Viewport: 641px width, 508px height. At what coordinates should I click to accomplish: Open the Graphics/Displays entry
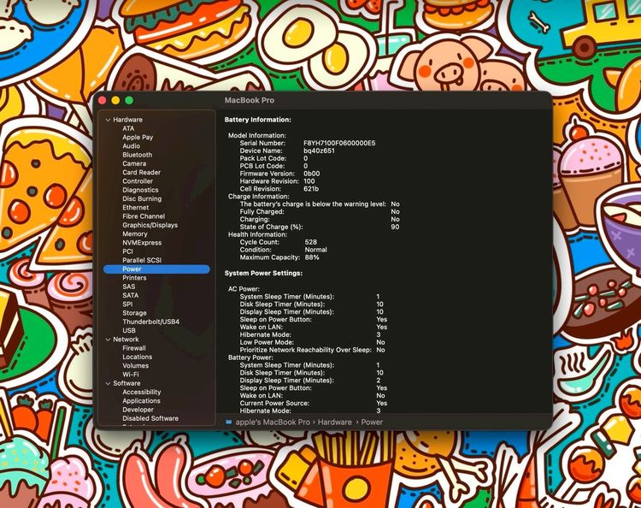coord(150,225)
